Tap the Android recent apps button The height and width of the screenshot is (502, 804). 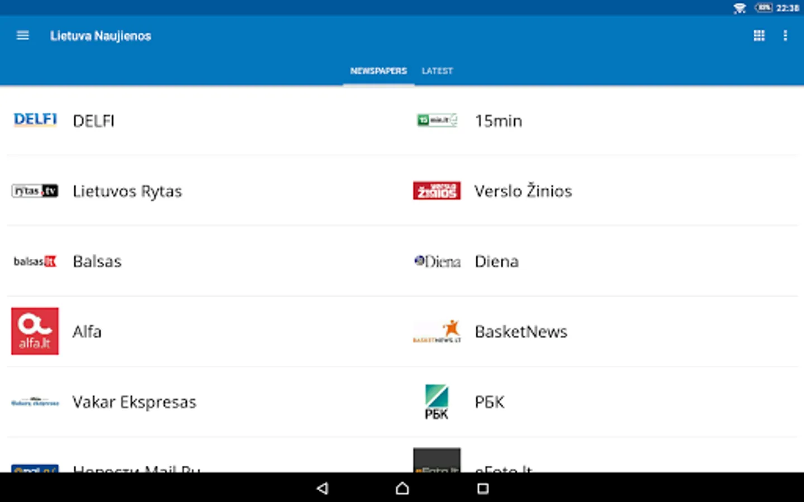[483, 489]
